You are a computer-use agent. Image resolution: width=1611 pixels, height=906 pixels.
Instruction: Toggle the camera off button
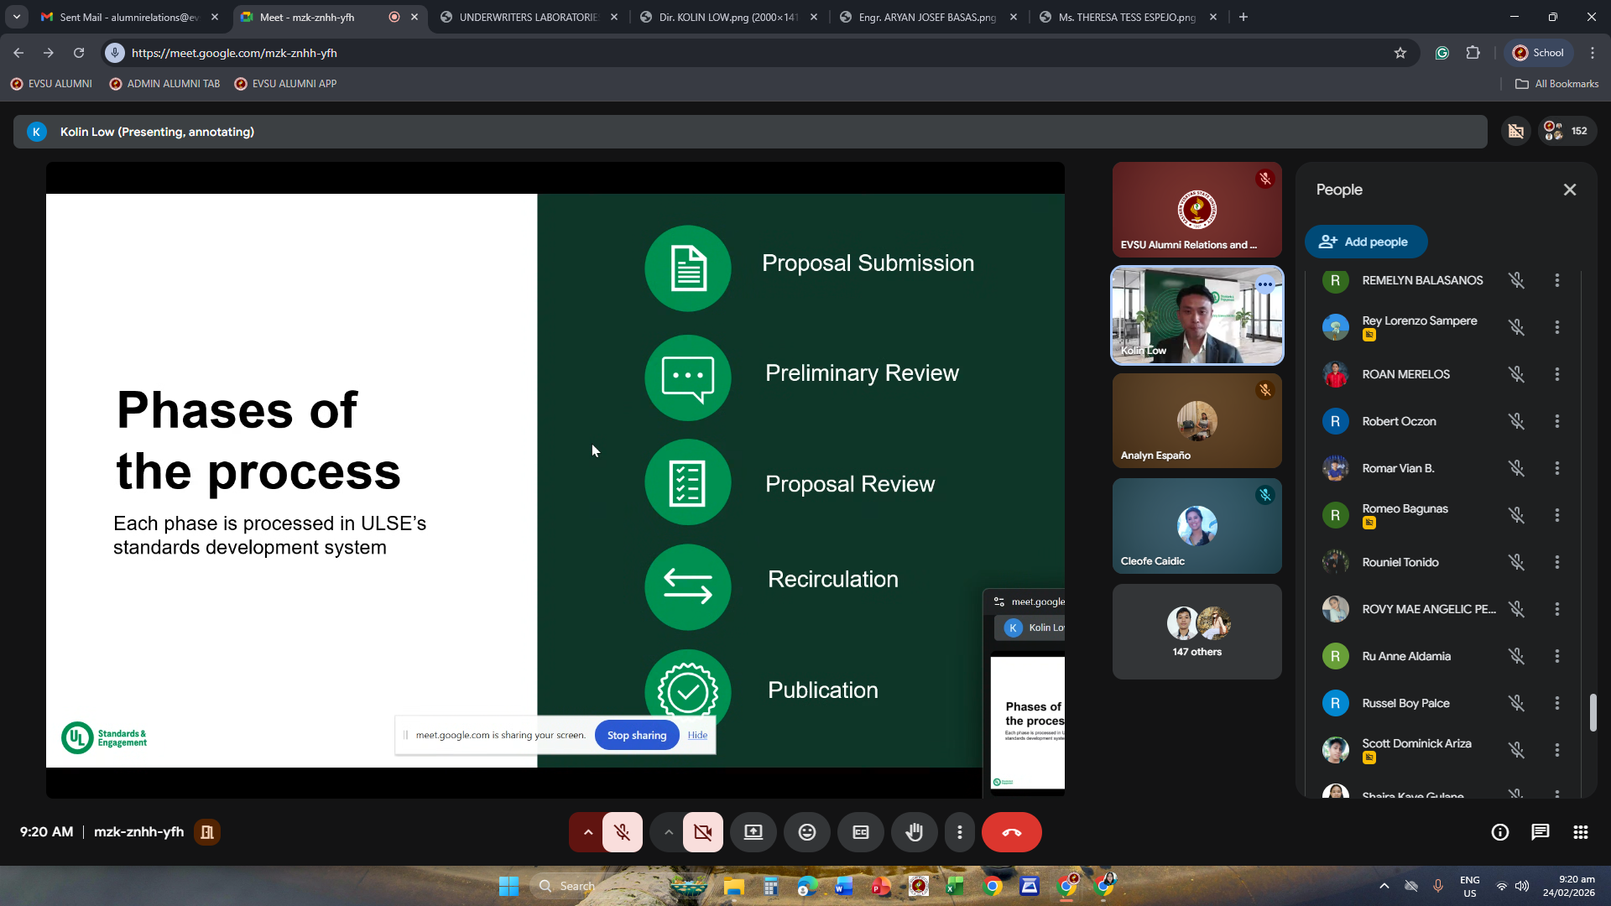pyautogui.click(x=702, y=832)
